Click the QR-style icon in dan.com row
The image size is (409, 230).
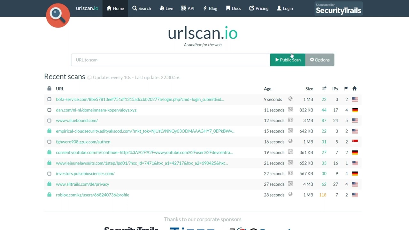point(290,109)
